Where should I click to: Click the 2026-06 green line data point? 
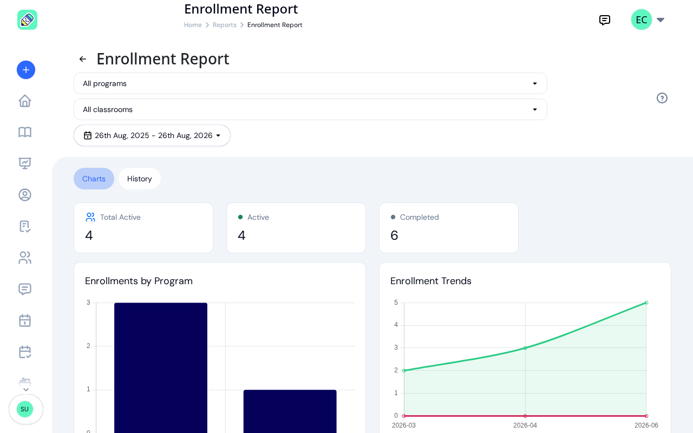(646, 303)
